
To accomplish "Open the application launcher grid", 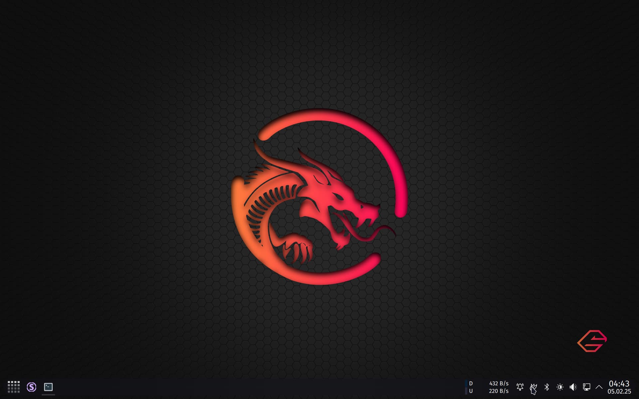I will [14, 387].
